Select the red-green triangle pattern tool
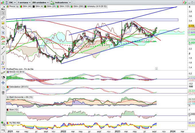The height and width of the screenshot is (133, 195). pyautogui.click(x=3, y=38)
